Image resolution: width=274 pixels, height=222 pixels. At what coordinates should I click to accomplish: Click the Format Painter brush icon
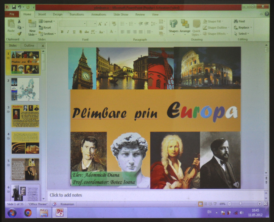click(19, 34)
